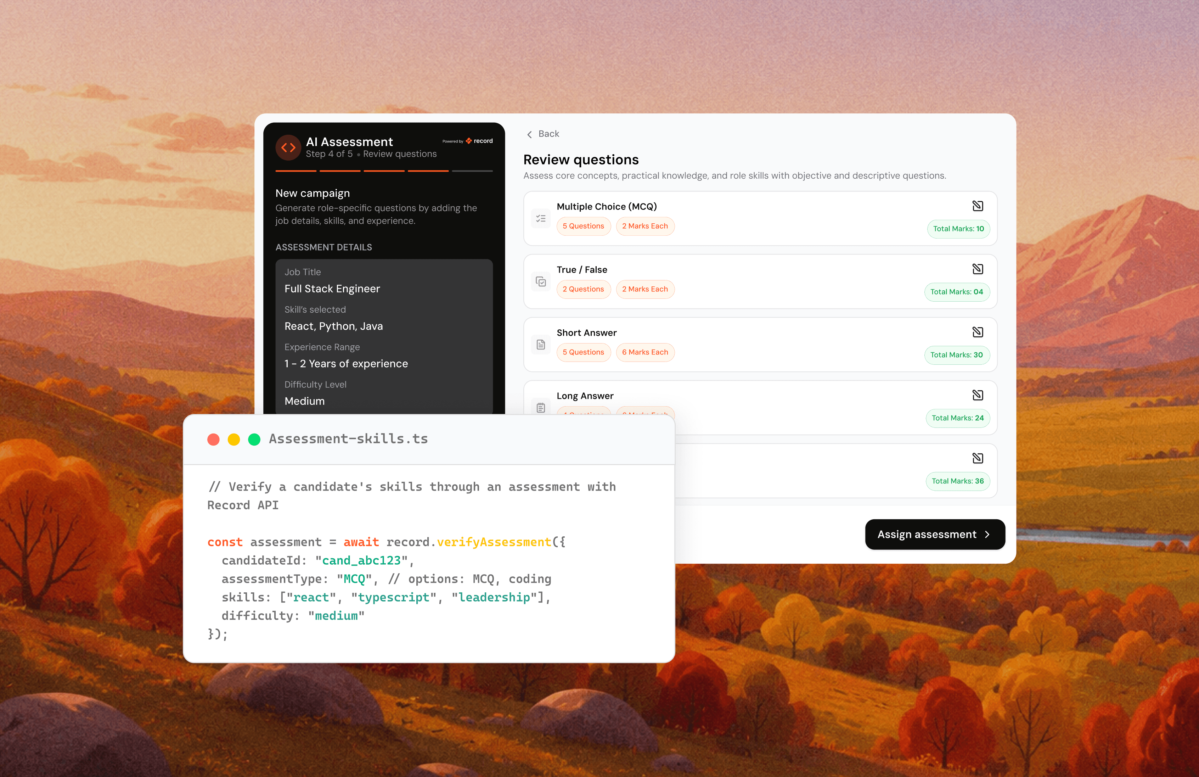Click the slashed-square icon on the Short Answer card
This screenshot has width=1199, height=777.
[977, 332]
